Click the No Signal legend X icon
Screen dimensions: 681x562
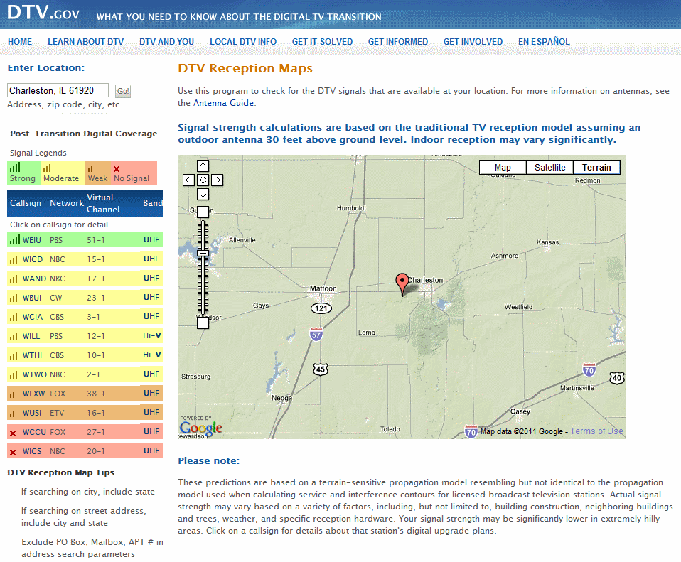(117, 169)
